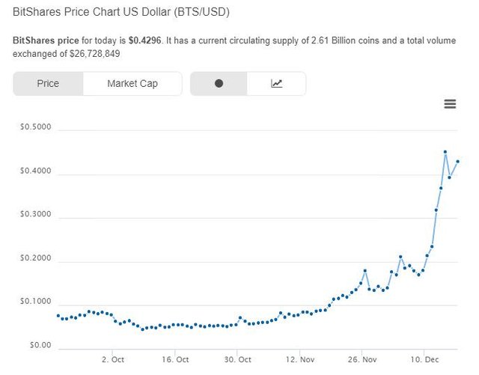The width and height of the screenshot is (479, 375).
Task: Open the chart hamburger context menu
Action: [x=450, y=104]
